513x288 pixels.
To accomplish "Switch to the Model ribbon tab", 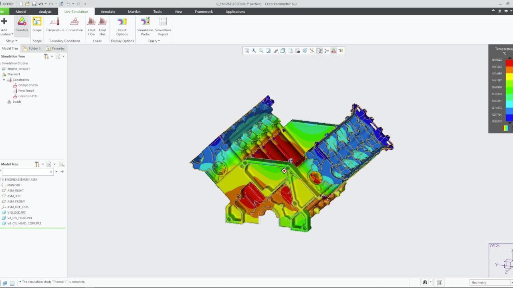I will (21, 12).
